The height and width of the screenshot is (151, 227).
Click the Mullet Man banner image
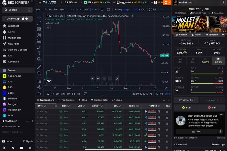tap(199, 24)
